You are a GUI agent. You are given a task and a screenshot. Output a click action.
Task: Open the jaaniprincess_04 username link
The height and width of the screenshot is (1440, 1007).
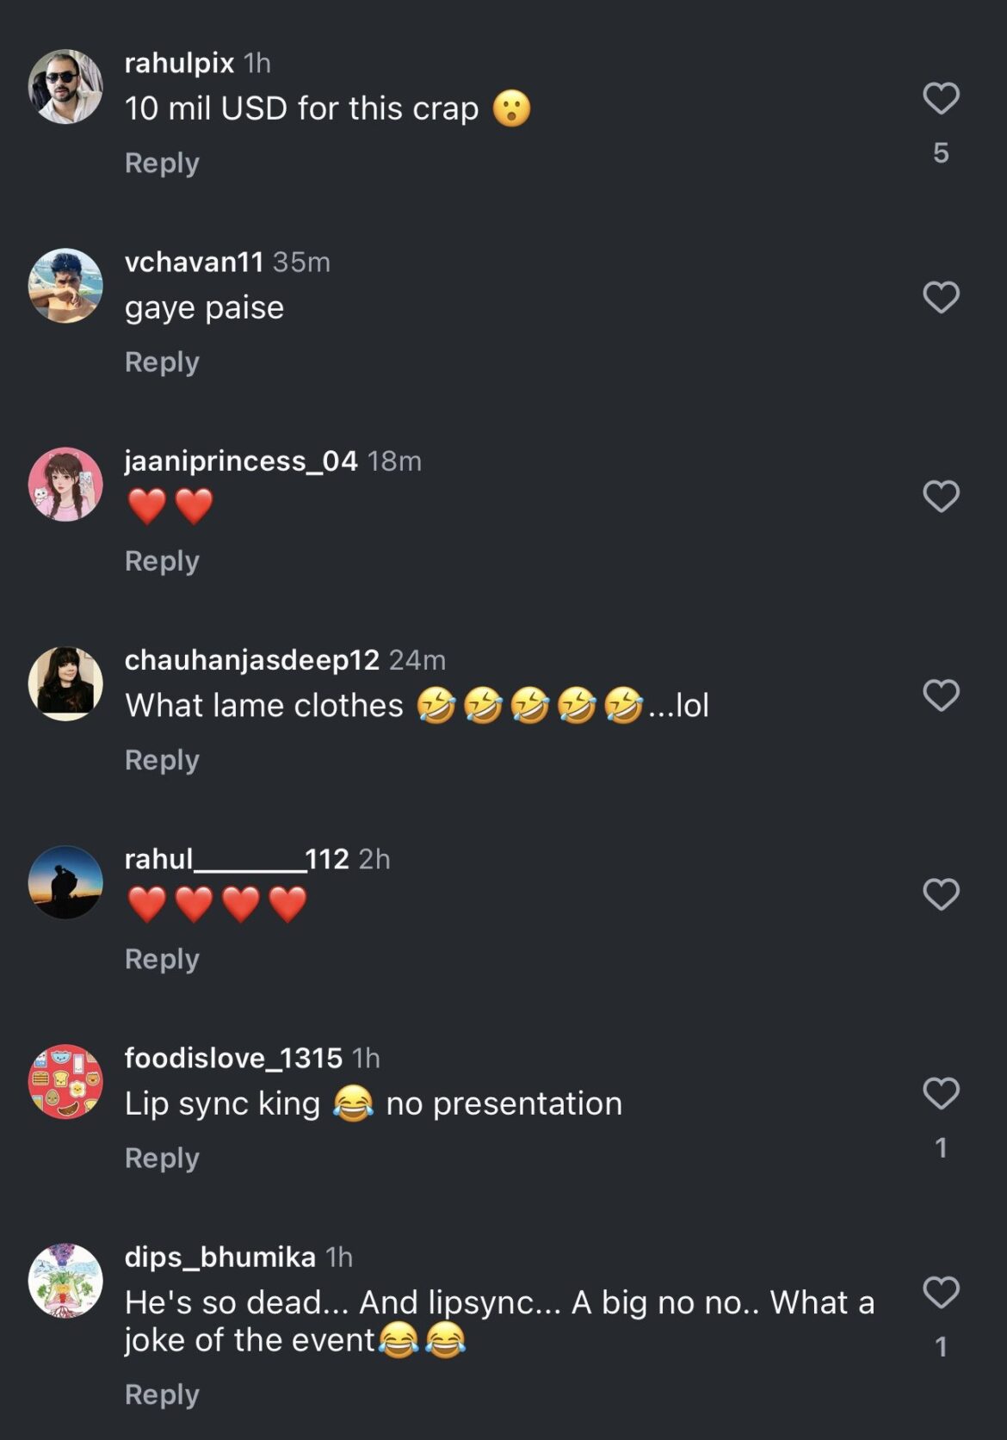click(241, 461)
